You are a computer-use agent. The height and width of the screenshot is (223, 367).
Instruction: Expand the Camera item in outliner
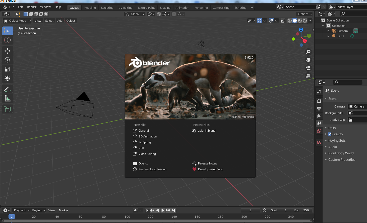click(x=328, y=31)
